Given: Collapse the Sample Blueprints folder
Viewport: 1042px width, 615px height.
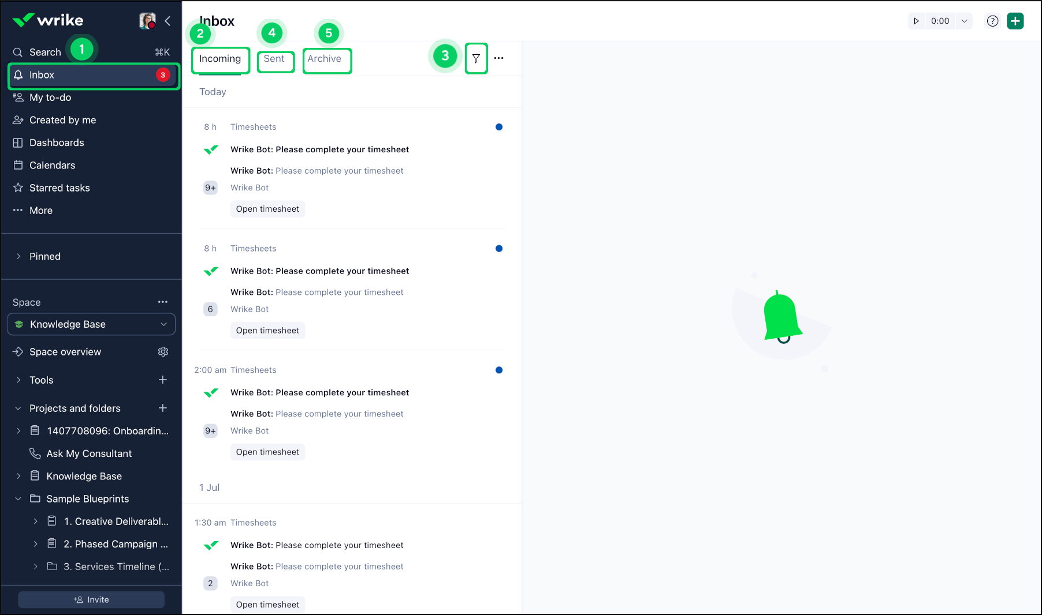Looking at the screenshot, I should tap(18, 498).
